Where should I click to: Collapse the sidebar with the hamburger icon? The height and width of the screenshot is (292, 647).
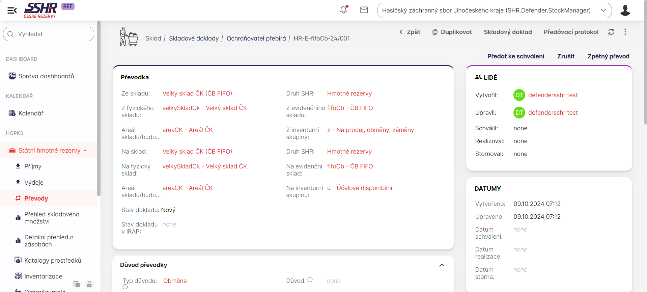coord(12,10)
